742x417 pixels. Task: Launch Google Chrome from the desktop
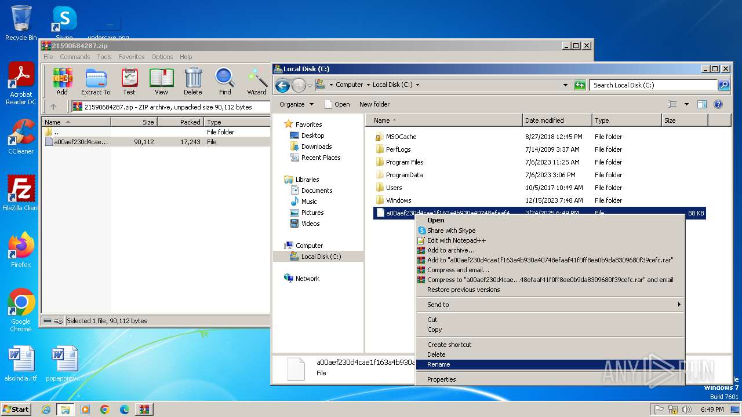(21, 310)
